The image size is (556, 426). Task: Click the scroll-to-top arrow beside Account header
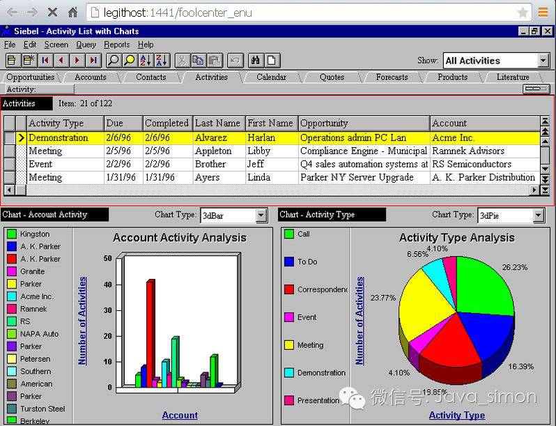[x=545, y=121]
